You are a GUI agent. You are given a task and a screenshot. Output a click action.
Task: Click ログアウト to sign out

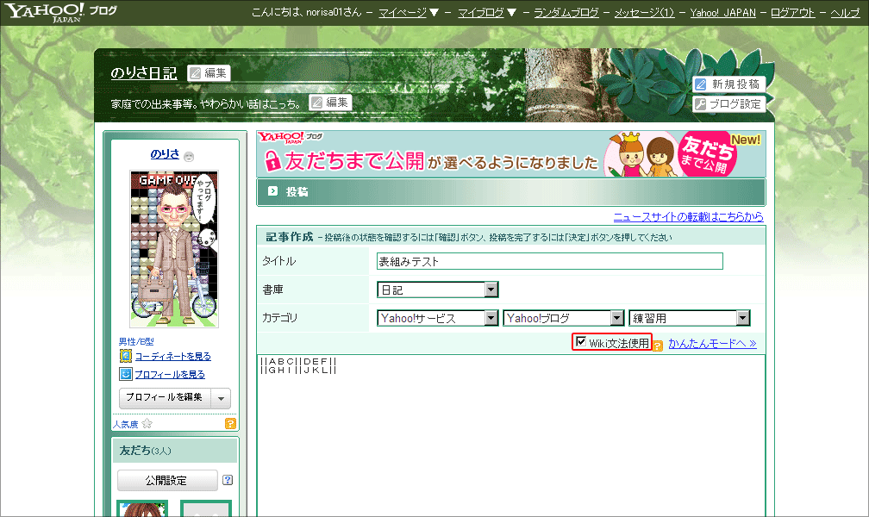[x=792, y=12]
